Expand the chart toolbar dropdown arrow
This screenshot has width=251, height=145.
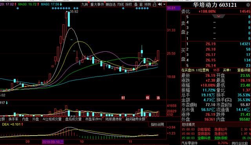point(164,4)
